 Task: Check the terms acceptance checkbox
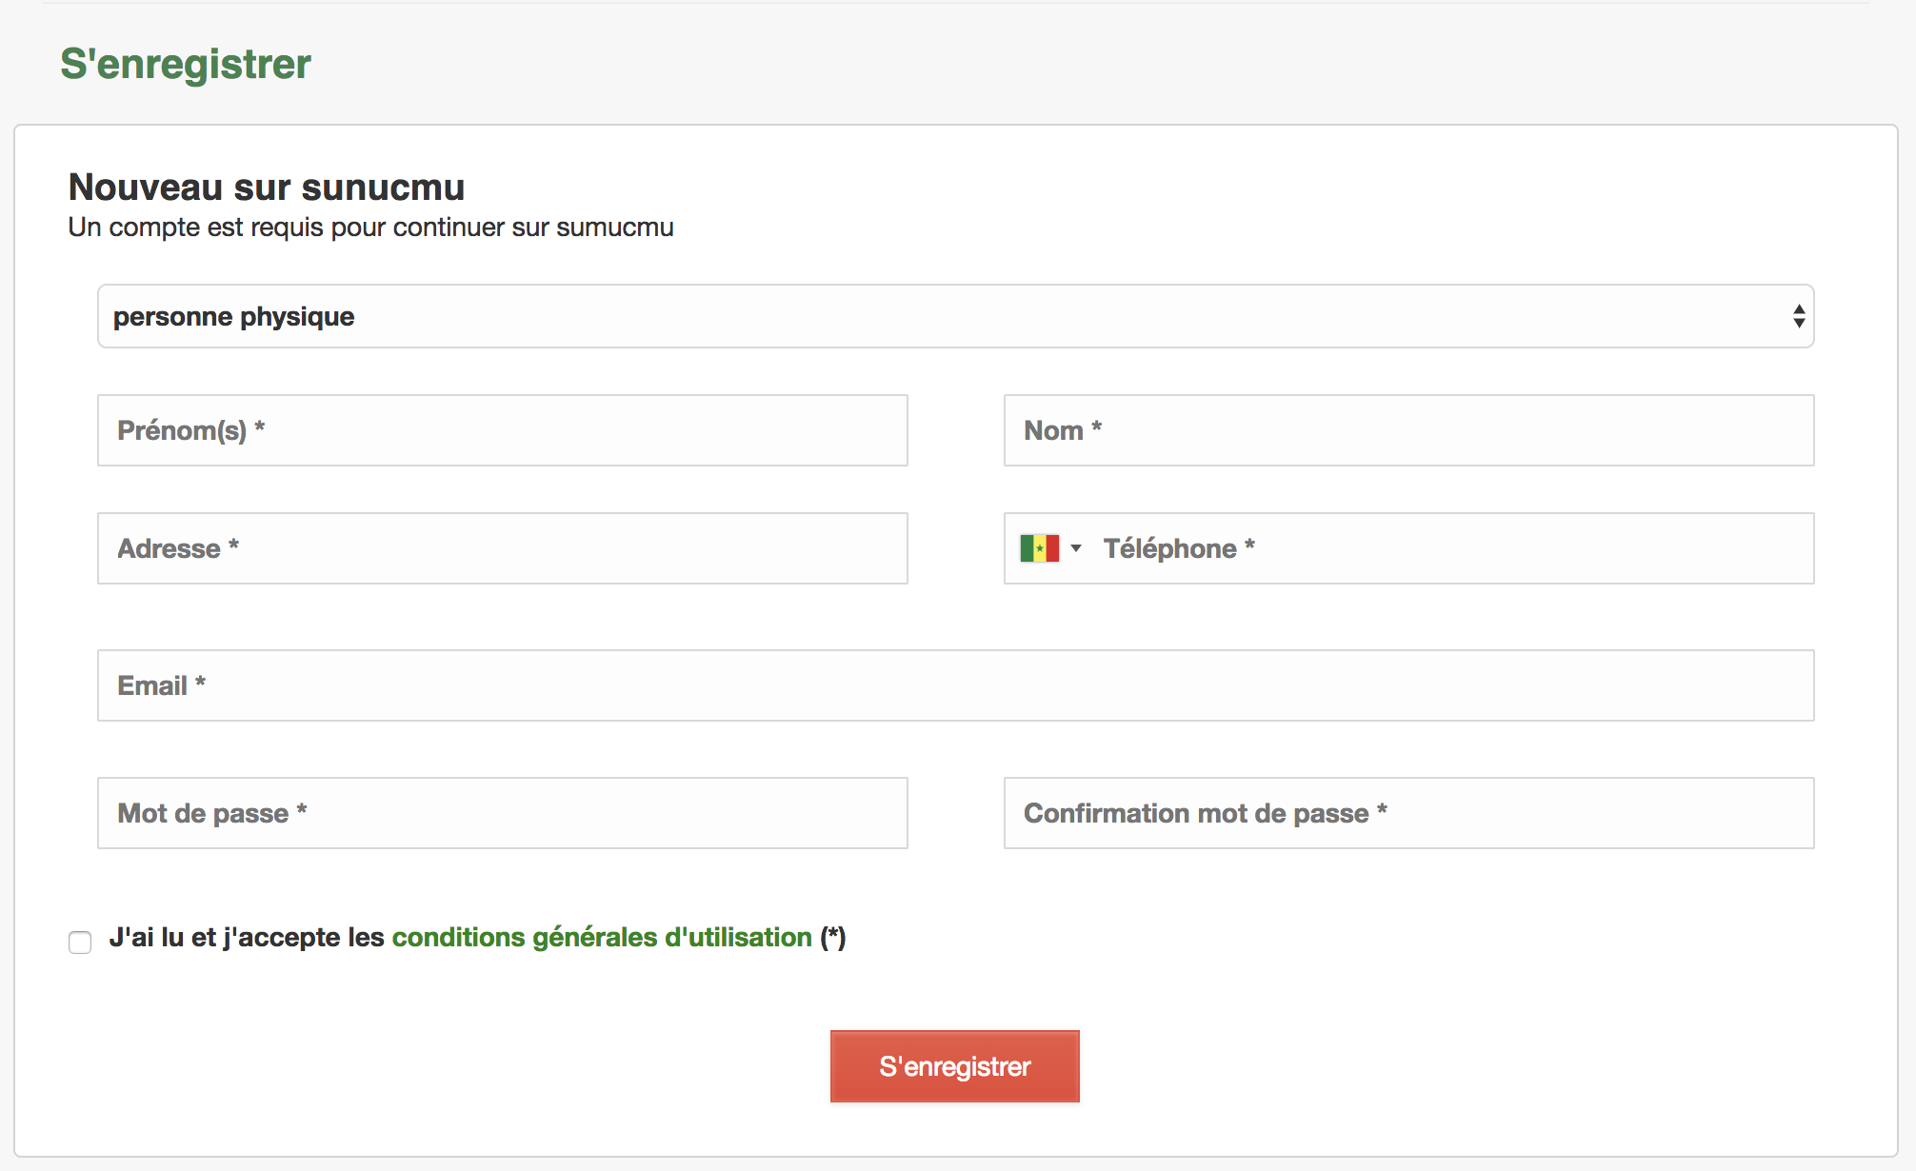80,942
